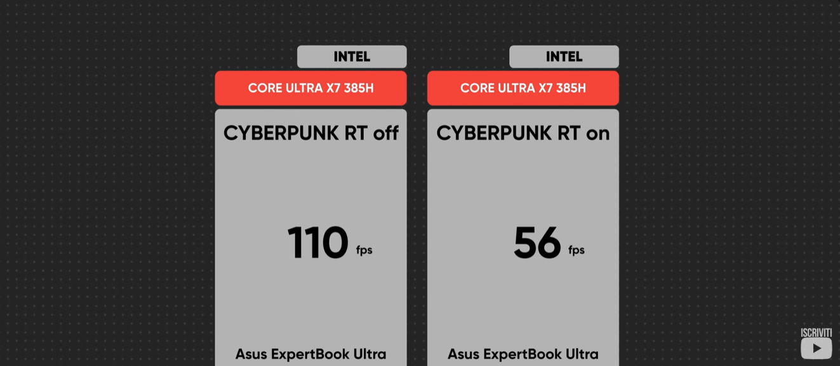Viewport: 840px width, 366px height.
Task: Click 385H in the left red banner
Action: coord(359,88)
